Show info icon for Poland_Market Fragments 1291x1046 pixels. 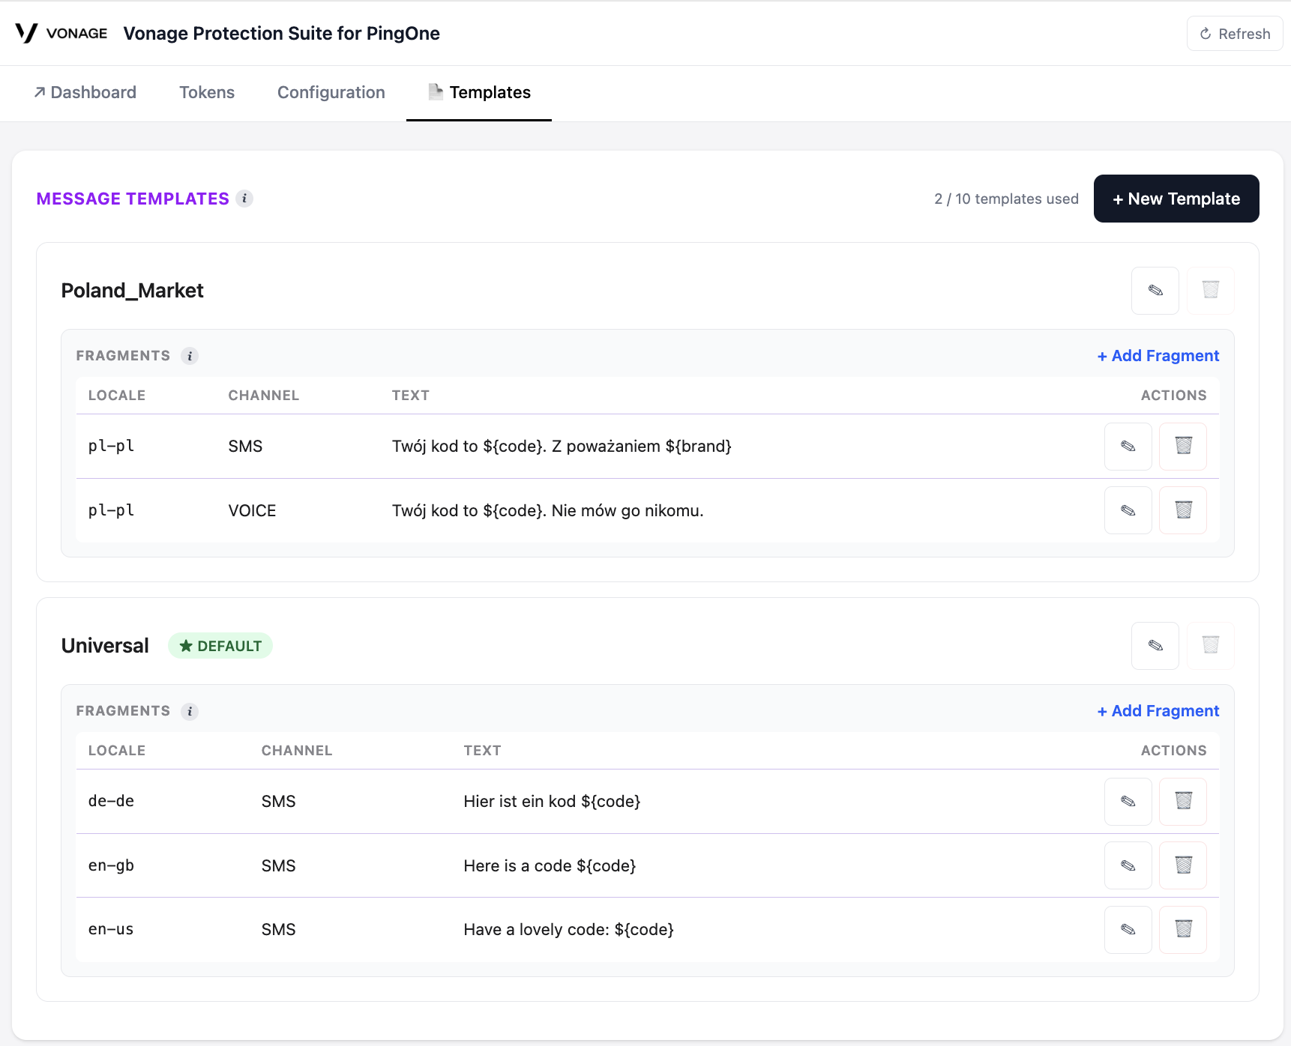(x=190, y=356)
